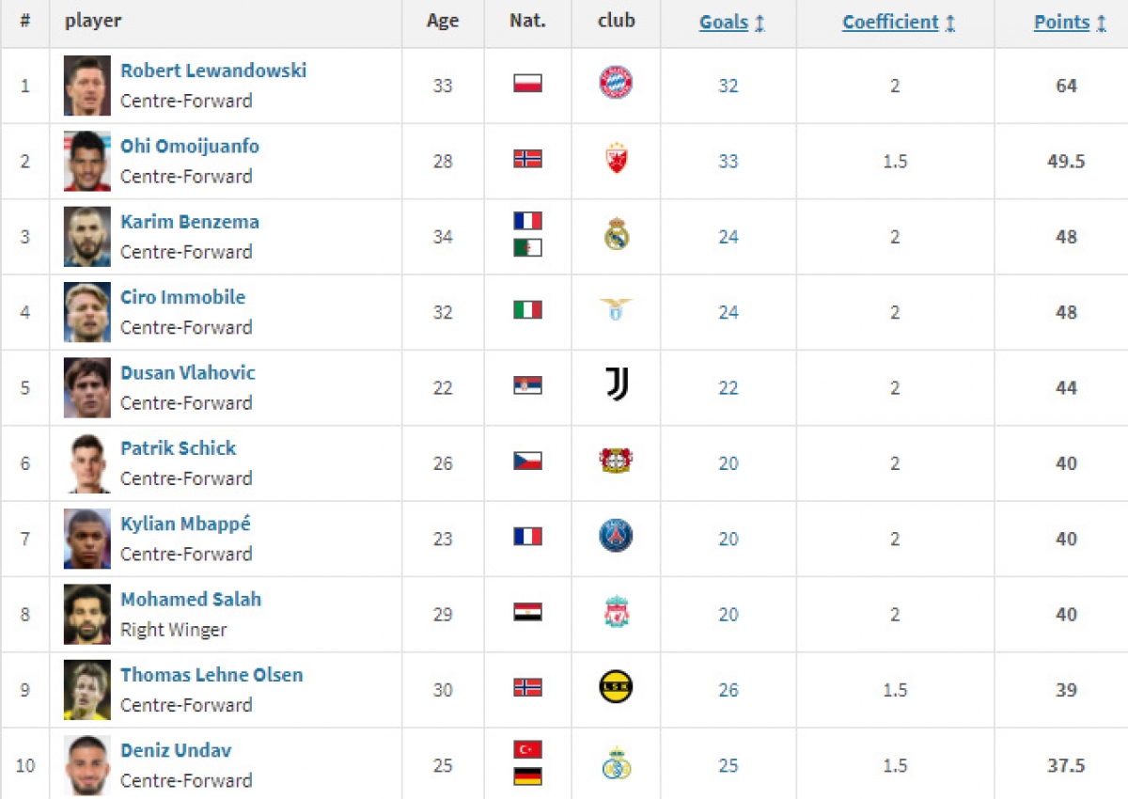
Task: Open Robert Lewandowski player profile link
Action: point(213,70)
